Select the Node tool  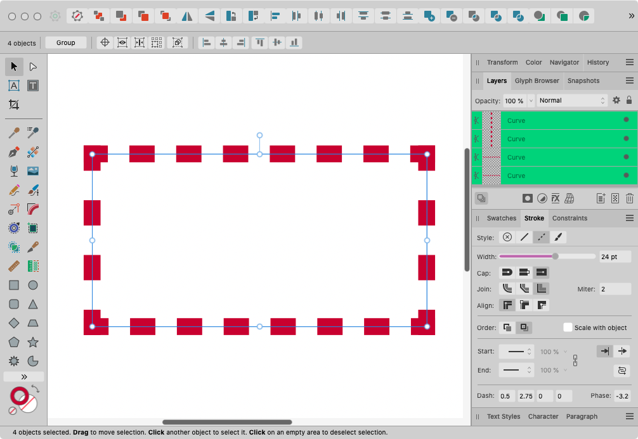[33, 67]
